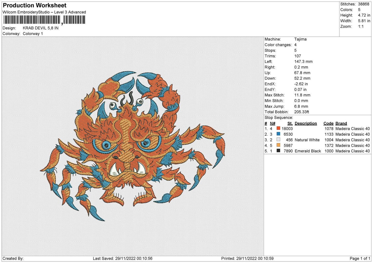Click the orange color swatch for code 1078
Image resolution: width=373 pixels, height=263 pixels.
(x=278, y=128)
